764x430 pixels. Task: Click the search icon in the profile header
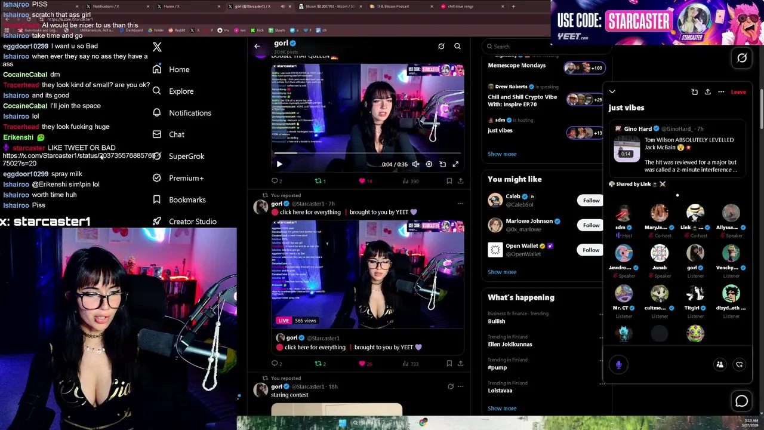pos(457,46)
